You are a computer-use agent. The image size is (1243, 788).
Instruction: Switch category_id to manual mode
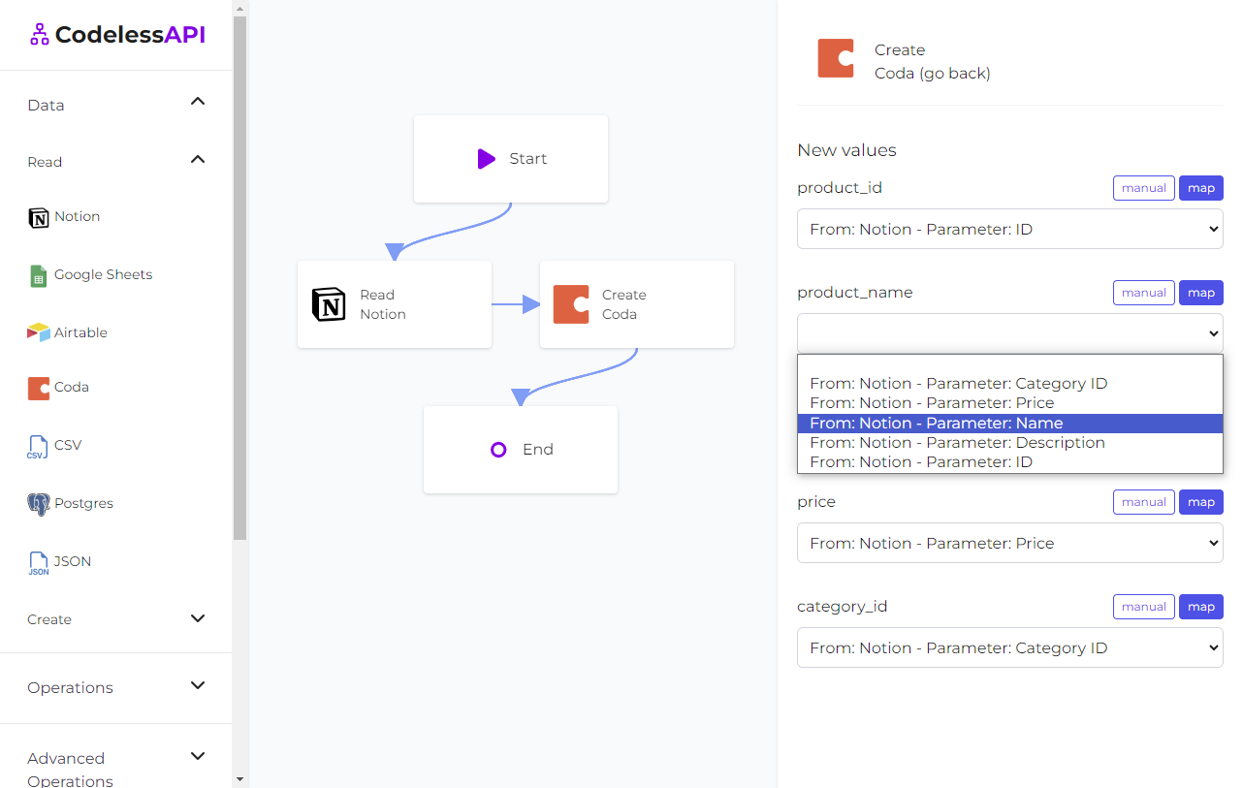coord(1143,607)
